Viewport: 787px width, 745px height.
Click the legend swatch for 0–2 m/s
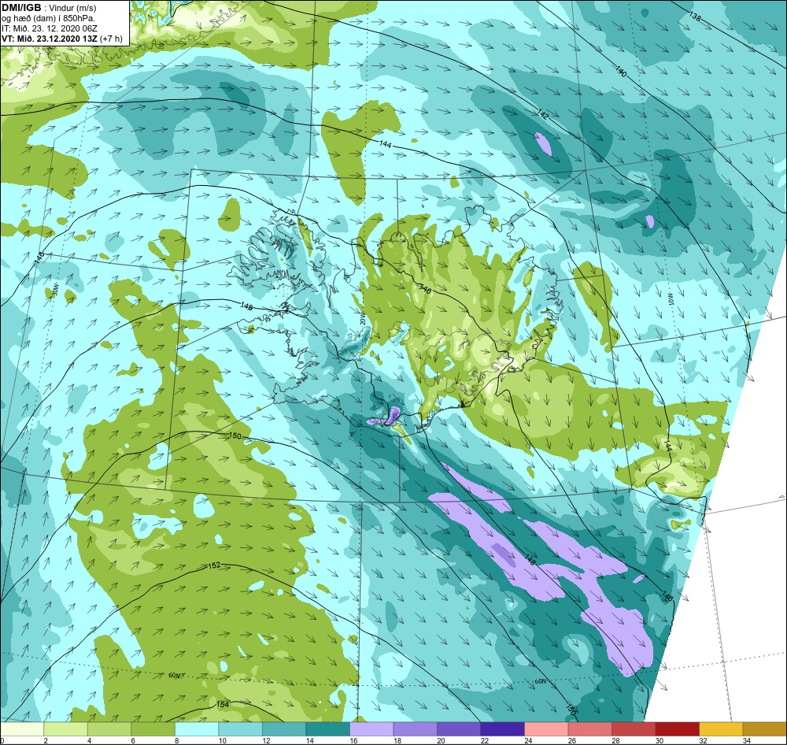[x=22, y=728]
